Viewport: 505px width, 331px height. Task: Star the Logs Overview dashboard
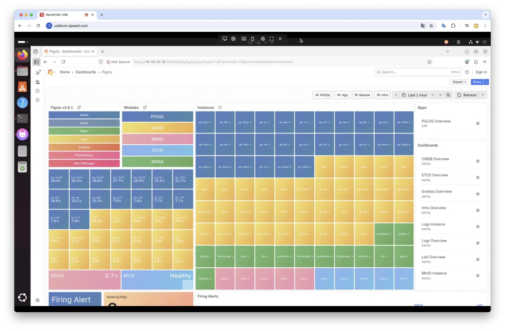click(x=477, y=243)
